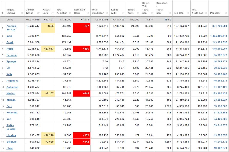
Task: Click Belgium's +142 new deaths cell
Action: [82, 142]
